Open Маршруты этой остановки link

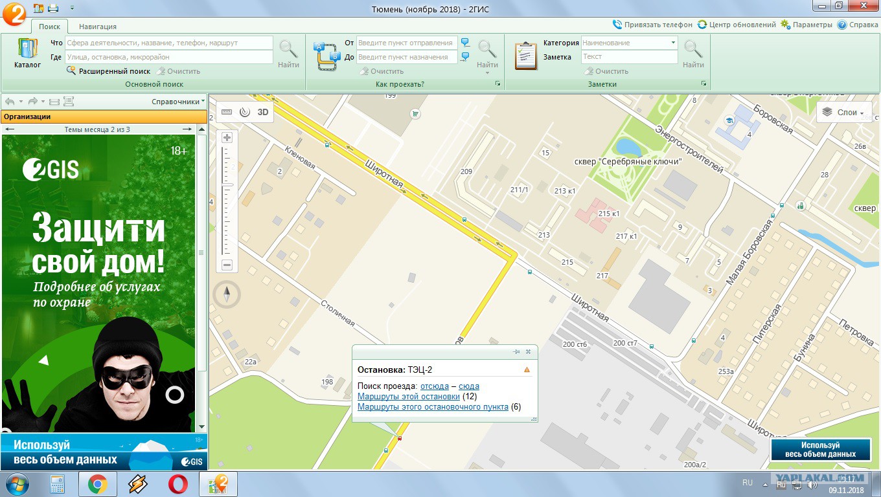click(x=409, y=396)
